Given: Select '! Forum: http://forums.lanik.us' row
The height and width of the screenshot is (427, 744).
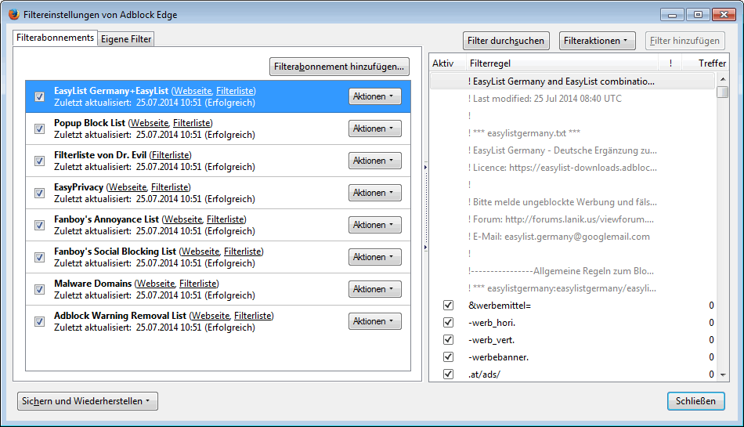Looking at the screenshot, I should click(x=572, y=219).
